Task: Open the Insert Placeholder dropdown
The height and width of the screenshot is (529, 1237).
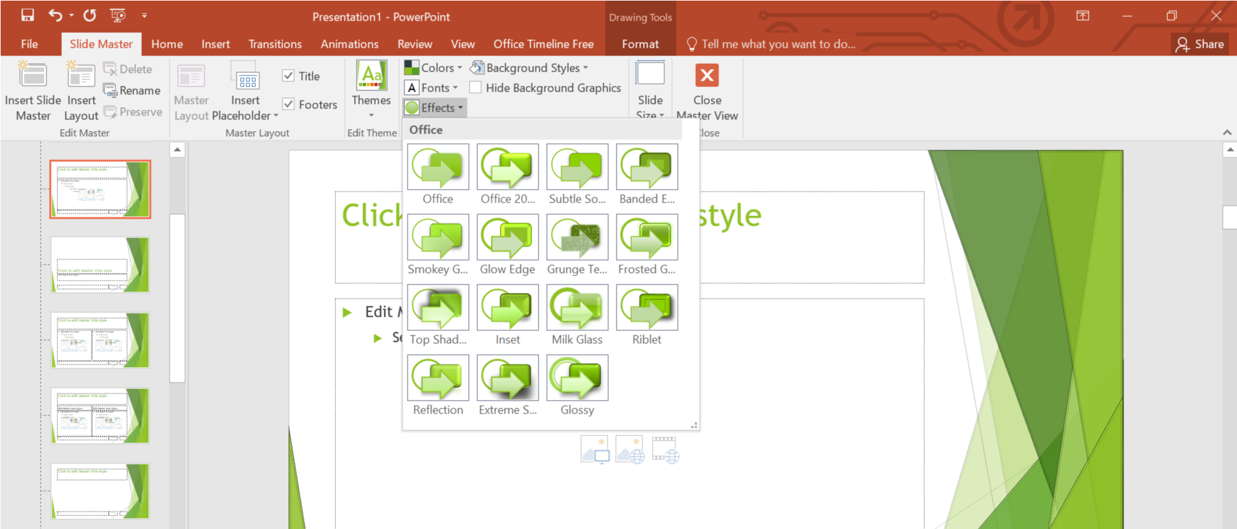Action: click(246, 92)
